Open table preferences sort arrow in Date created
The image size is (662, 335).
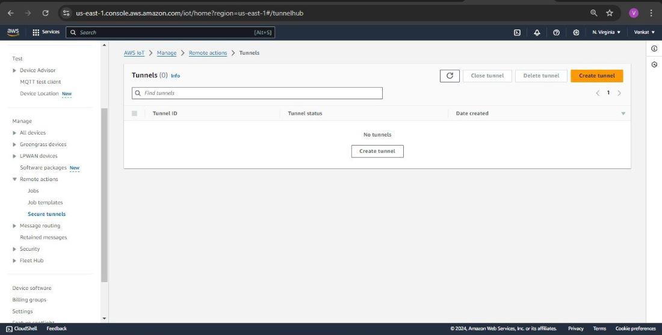(623, 114)
